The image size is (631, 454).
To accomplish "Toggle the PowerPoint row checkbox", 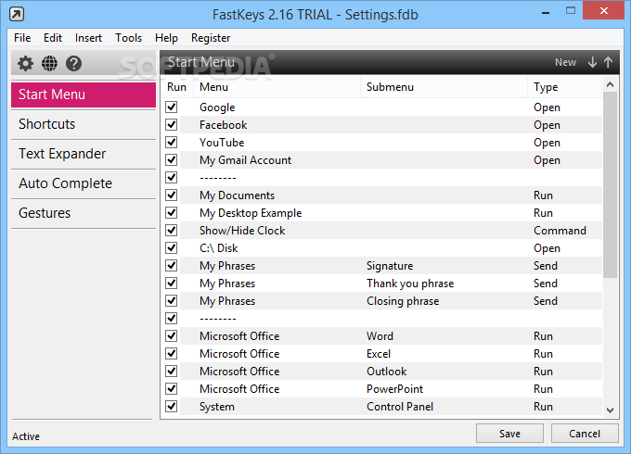I will pyautogui.click(x=172, y=389).
